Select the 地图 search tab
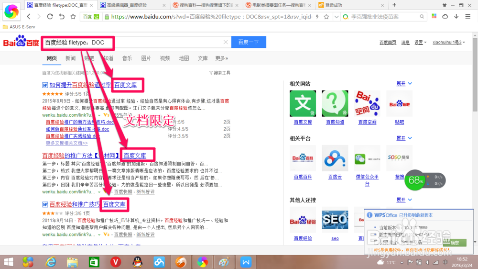The image size is (478, 269). click(184, 58)
